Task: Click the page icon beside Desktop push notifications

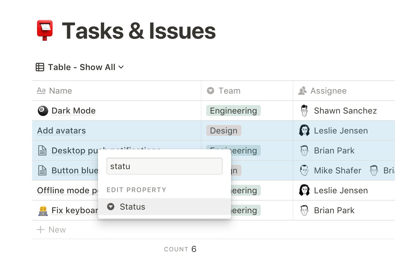Action: 42,151
